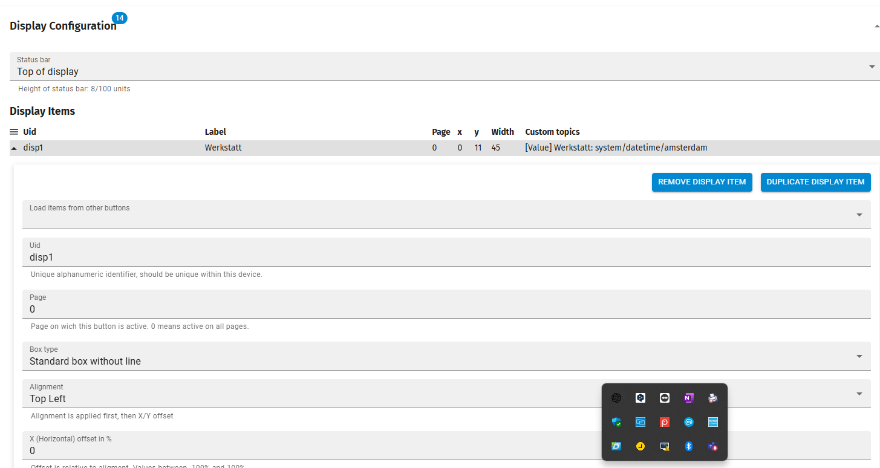Click the yellow clock tray icon
The image size is (880, 468).
(640, 446)
